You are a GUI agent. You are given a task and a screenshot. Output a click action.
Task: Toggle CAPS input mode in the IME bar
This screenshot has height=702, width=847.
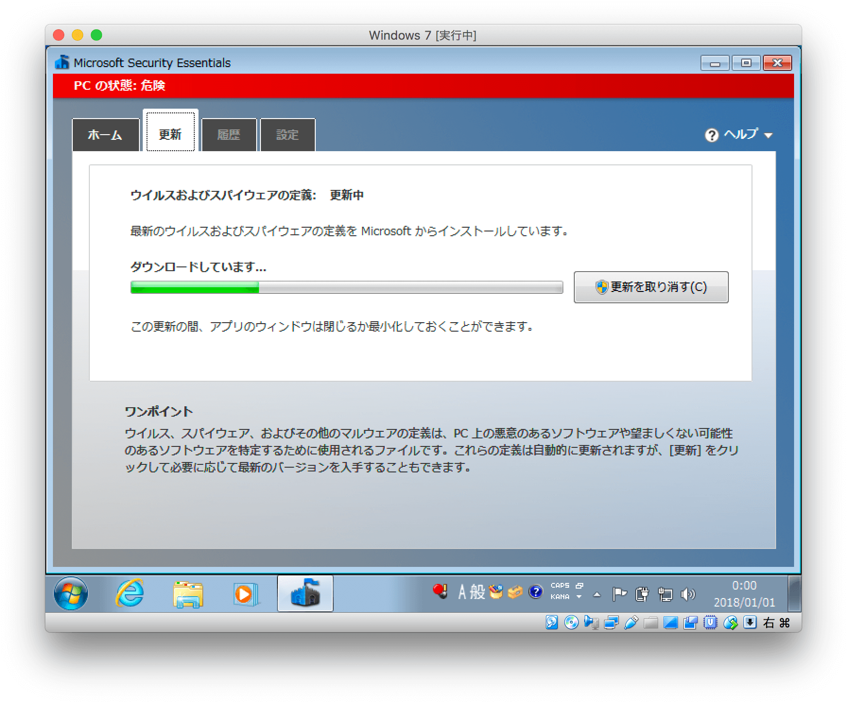[561, 586]
